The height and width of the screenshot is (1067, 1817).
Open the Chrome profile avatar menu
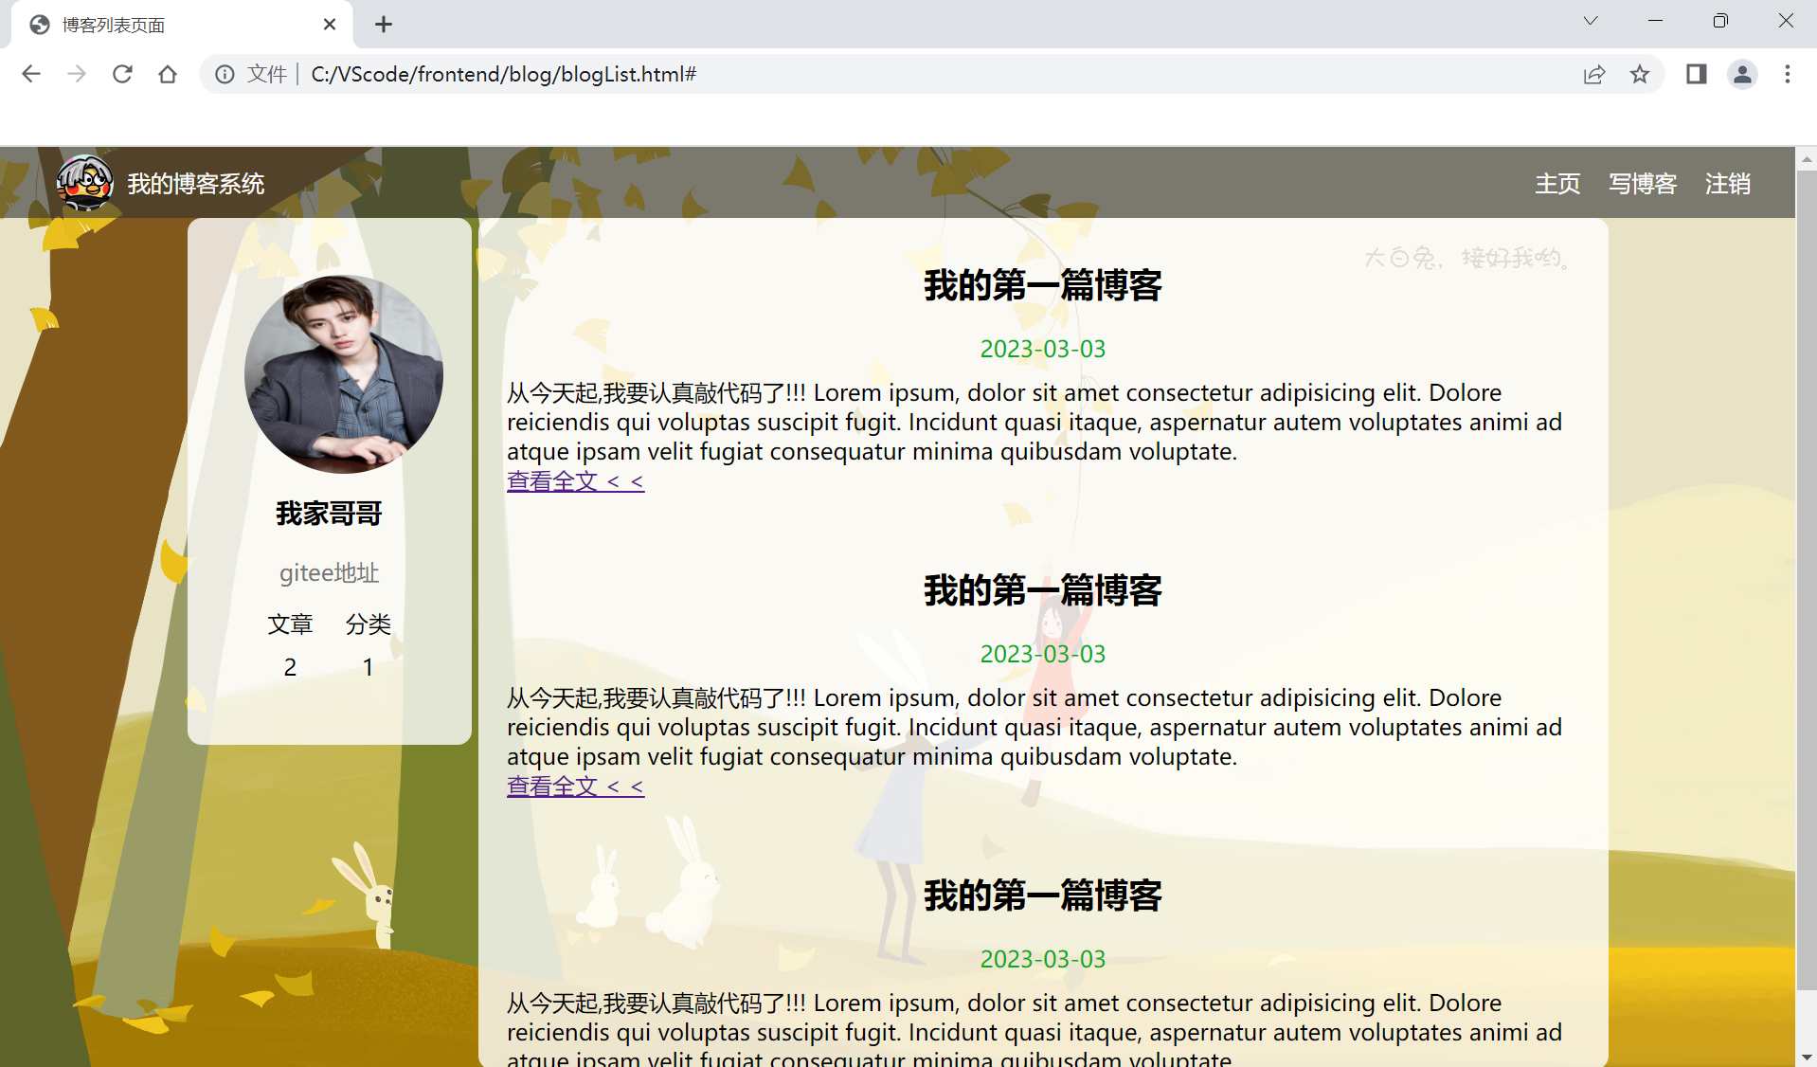tap(1742, 74)
